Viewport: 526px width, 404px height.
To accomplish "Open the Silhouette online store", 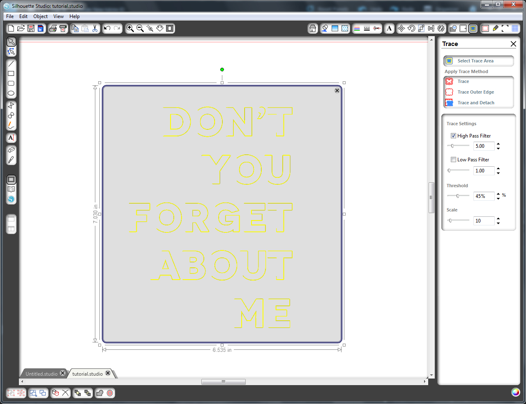I will (11, 199).
